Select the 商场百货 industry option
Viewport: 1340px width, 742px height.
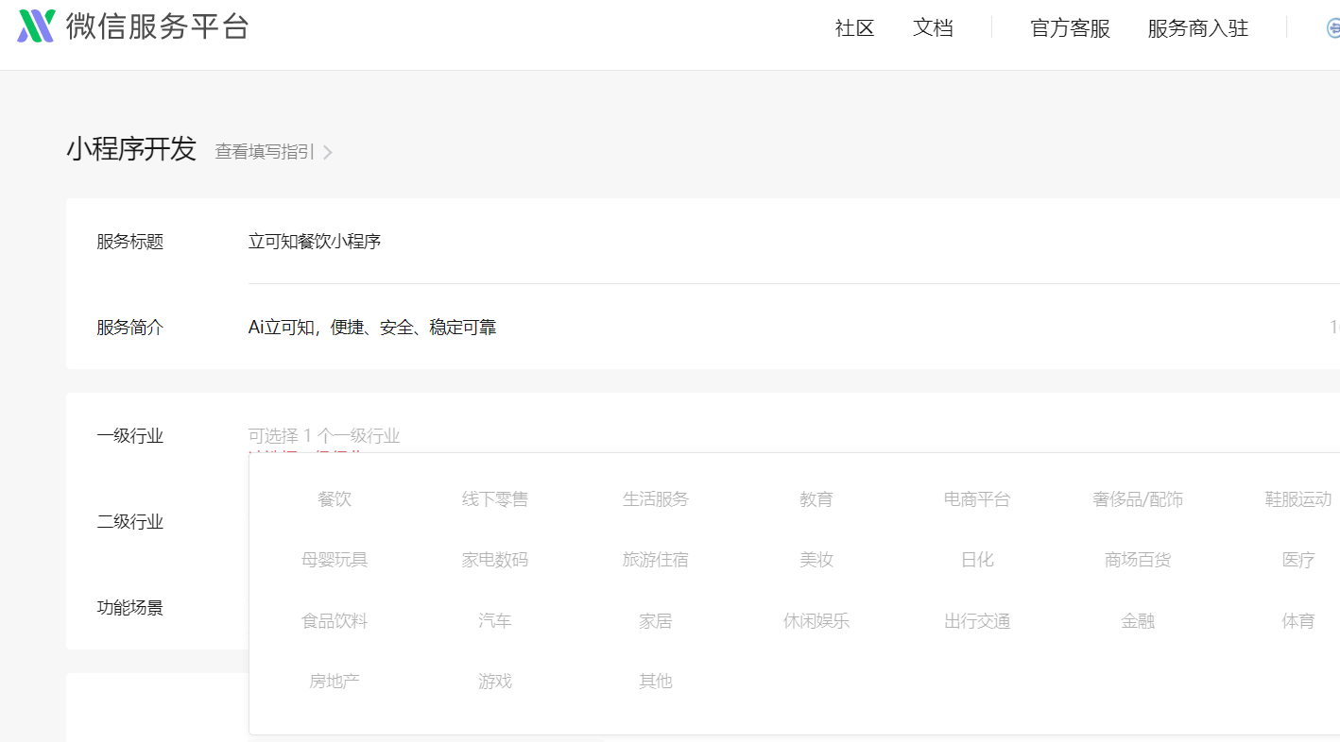1138,560
